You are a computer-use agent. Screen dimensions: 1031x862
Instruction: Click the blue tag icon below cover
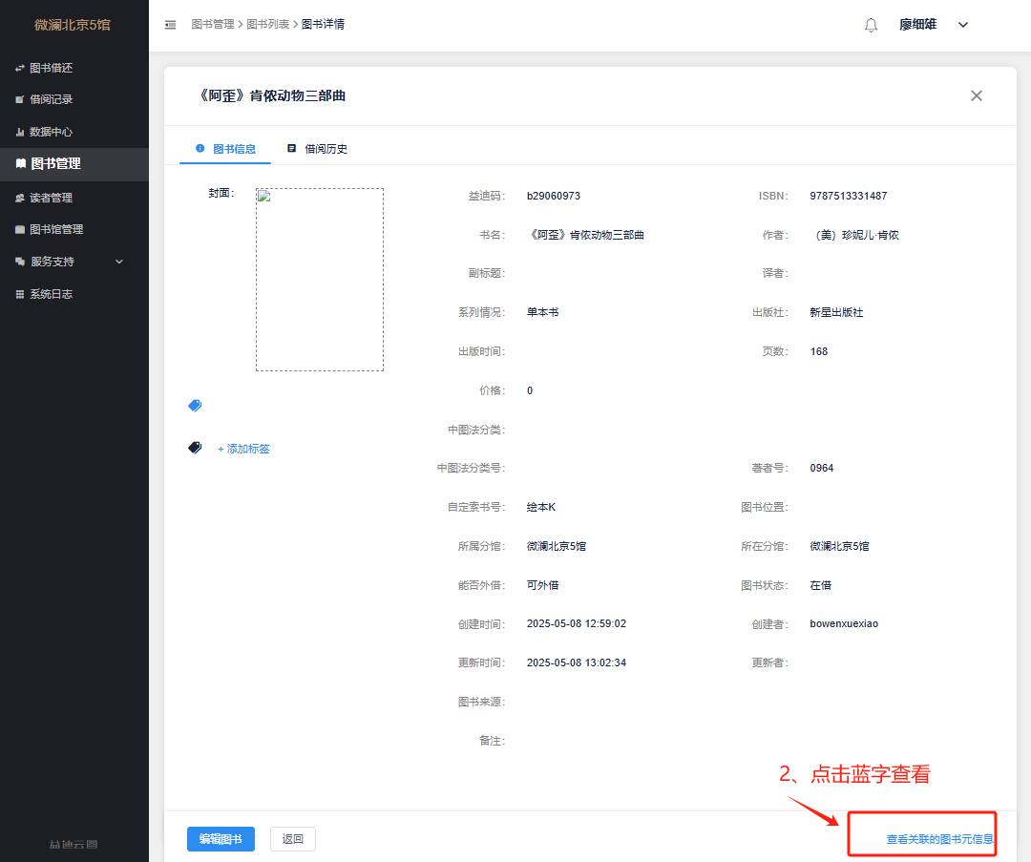(x=195, y=406)
